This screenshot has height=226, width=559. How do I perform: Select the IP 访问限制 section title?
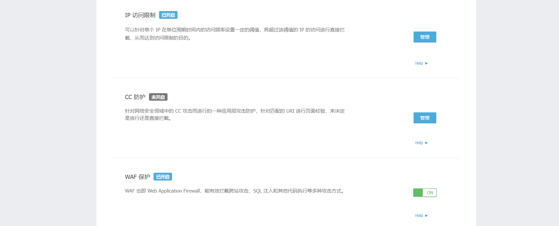click(140, 15)
